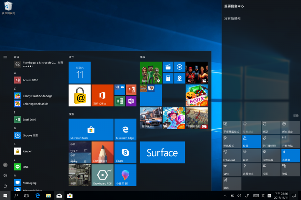This screenshot has width=301, height=200.
Task: Open the Note quick action
Action: tap(271, 127)
